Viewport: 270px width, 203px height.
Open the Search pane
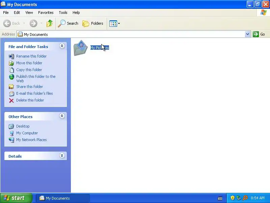coord(68,23)
